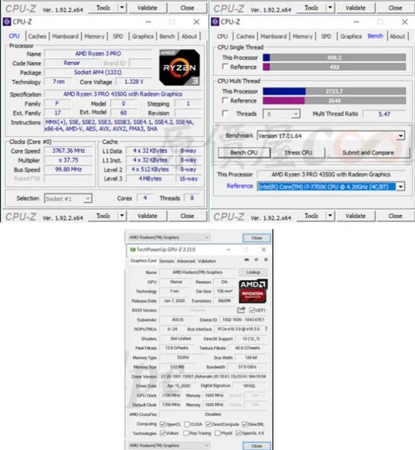Click the single-thread This Processor score bar

pyautogui.click(x=334, y=58)
